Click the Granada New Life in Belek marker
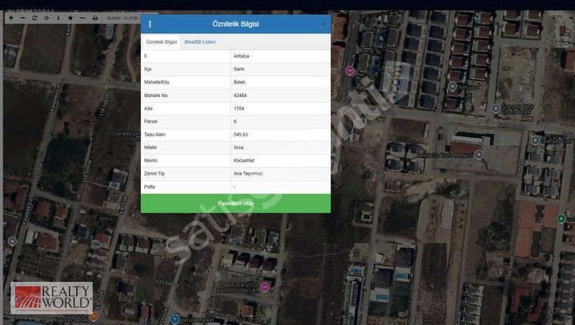Viewport: 575px width, 325px height. click(x=496, y=109)
